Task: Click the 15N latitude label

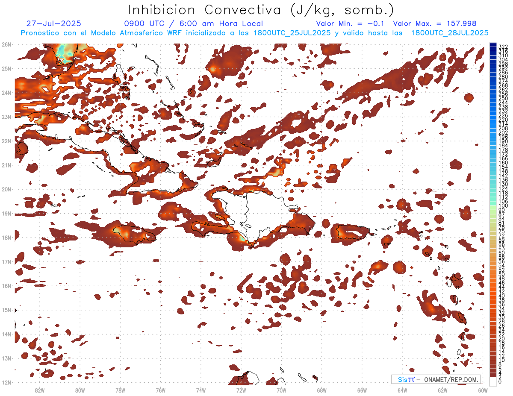Action: [6, 310]
